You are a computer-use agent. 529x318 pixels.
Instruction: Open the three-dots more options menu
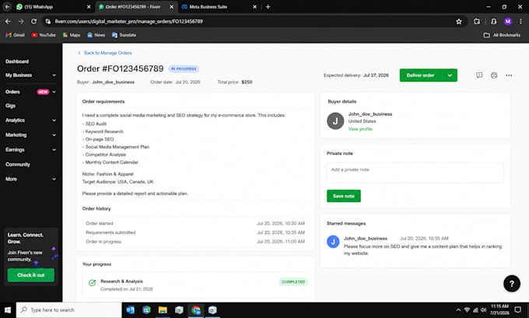509,75
